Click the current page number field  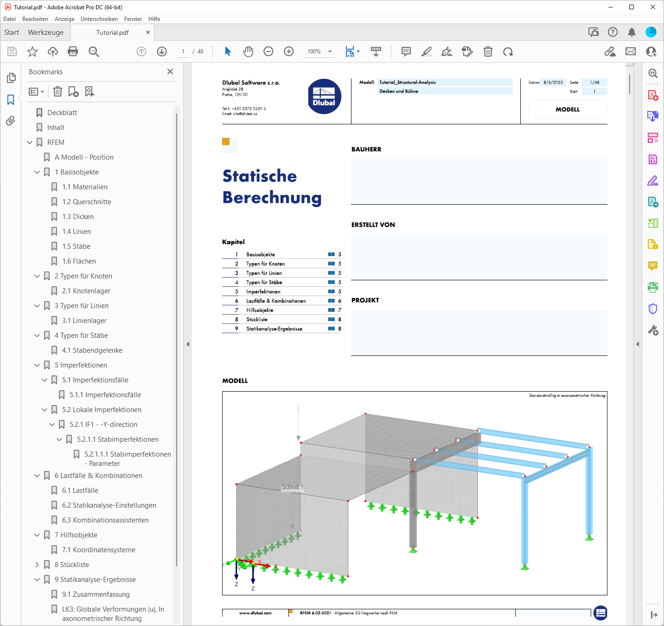coord(183,52)
